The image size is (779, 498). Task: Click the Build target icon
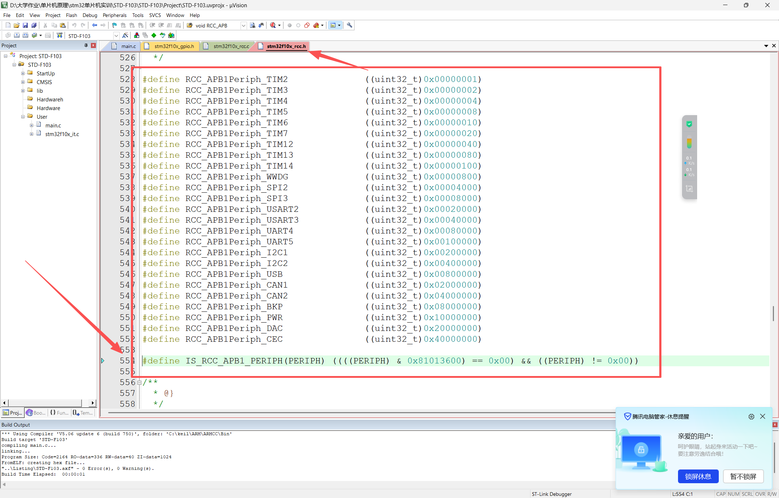point(17,35)
